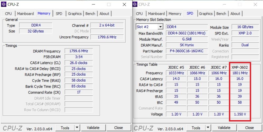Open the CPU tab in the left window
This screenshot has width=263, height=132.
[8, 13]
